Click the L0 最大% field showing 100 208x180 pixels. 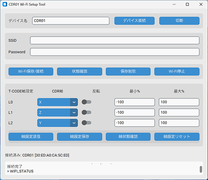[x=179, y=102]
